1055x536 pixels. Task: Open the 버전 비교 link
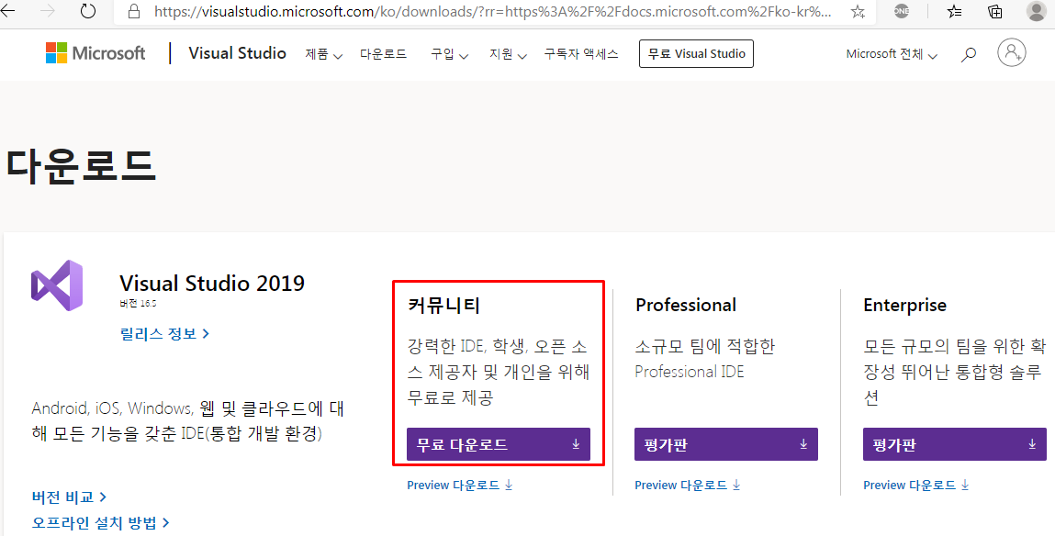click(x=69, y=497)
